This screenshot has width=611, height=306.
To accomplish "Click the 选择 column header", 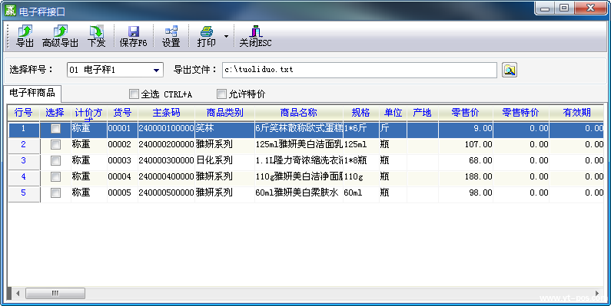I will click(x=55, y=113).
